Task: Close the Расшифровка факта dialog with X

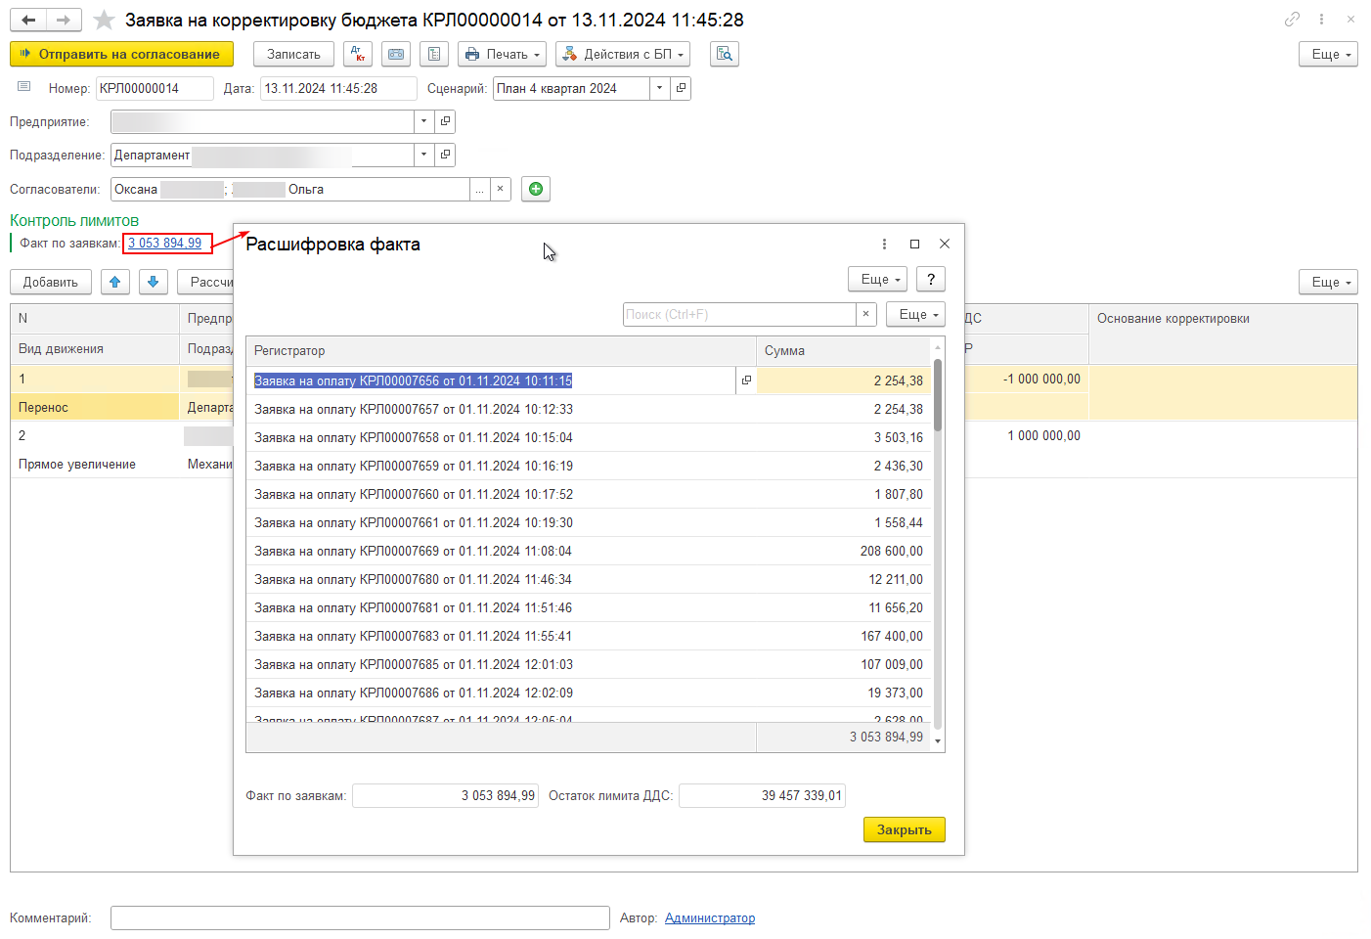Action: pyautogui.click(x=945, y=244)
